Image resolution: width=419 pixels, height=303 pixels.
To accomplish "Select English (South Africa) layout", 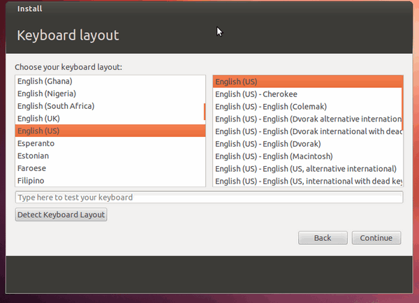I will coord(55,106).
